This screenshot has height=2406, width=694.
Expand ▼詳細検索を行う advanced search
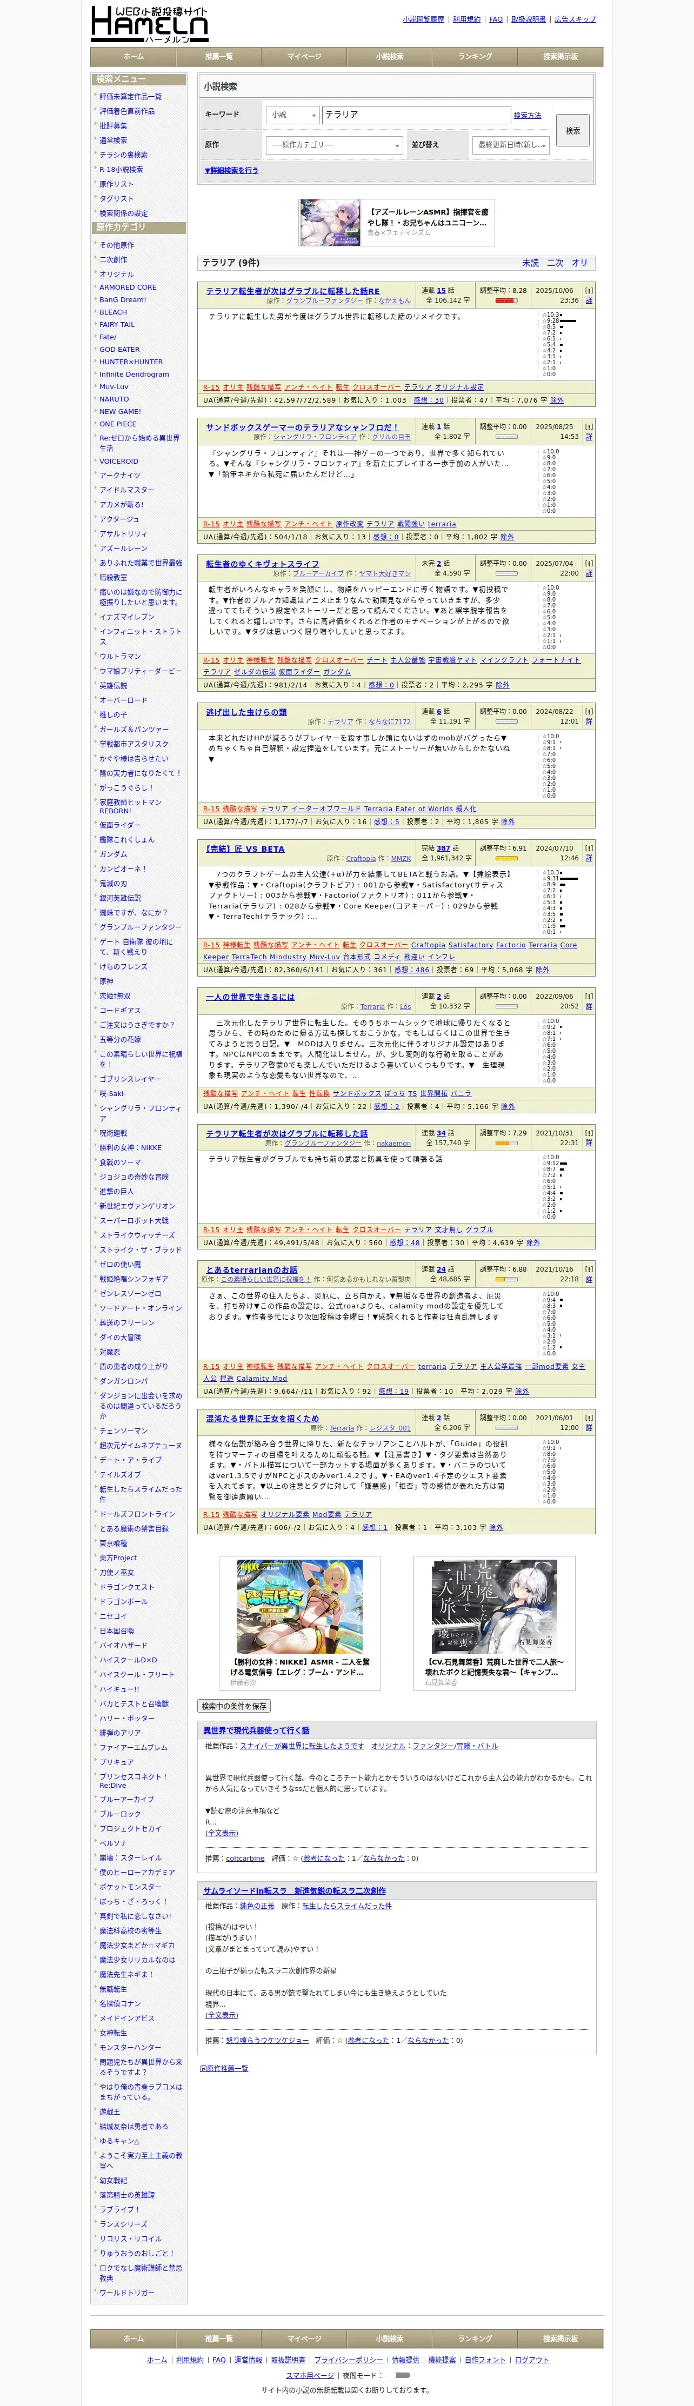tap(232, 171)
